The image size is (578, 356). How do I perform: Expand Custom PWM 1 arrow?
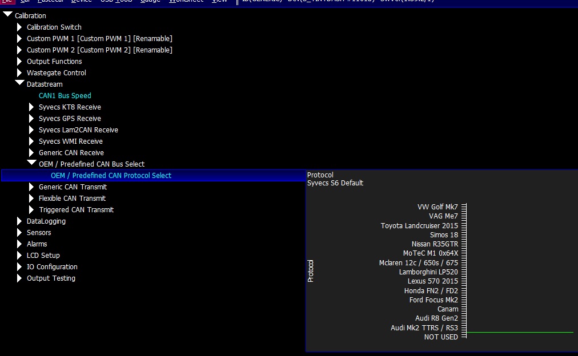click(x=19, y=39)
